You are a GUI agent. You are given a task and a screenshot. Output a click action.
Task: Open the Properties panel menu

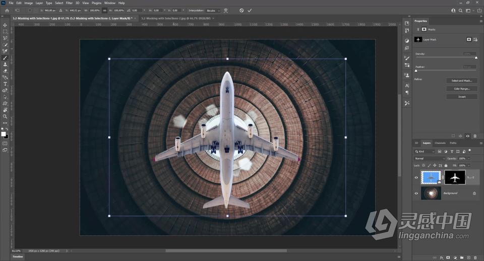[x=481, y=21]
